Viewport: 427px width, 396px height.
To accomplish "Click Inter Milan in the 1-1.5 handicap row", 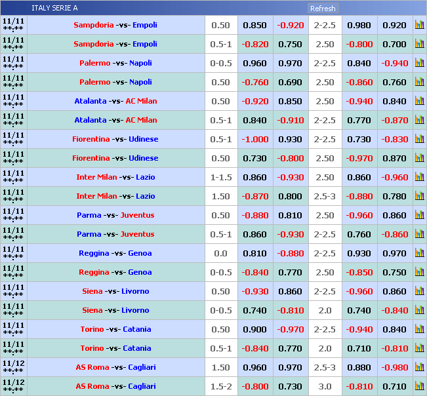I will coord(95,178).
